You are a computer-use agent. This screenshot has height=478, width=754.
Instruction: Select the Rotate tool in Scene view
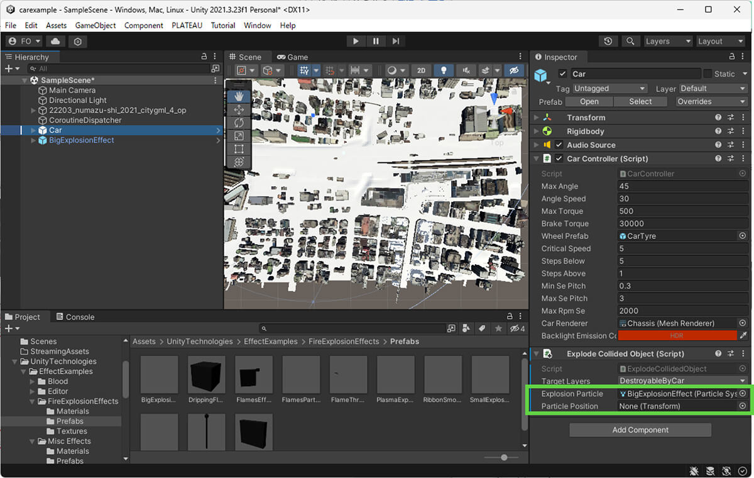pyautogui.click(x=239, y=123)
